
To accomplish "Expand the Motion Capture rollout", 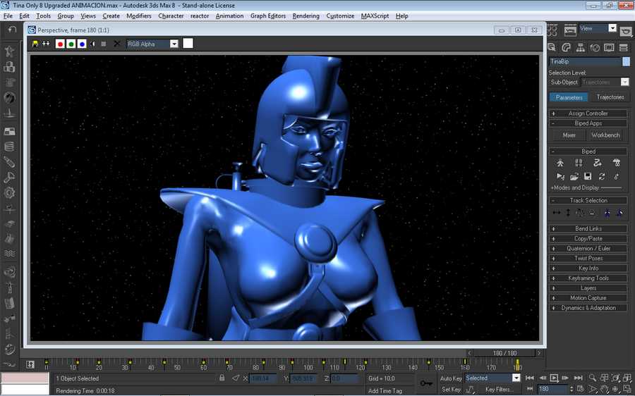I will (588, 298).
